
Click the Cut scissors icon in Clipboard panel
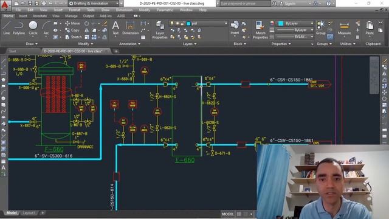tap(380, 23)
